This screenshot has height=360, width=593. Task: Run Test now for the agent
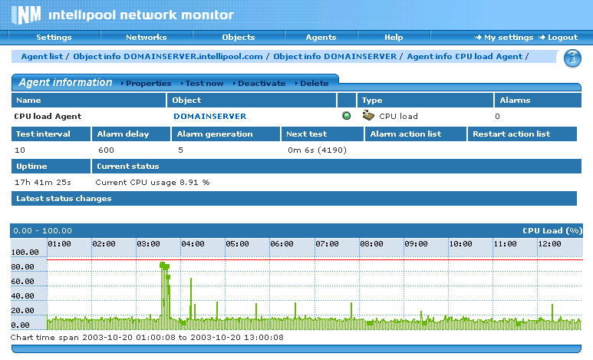click(204, 83)
